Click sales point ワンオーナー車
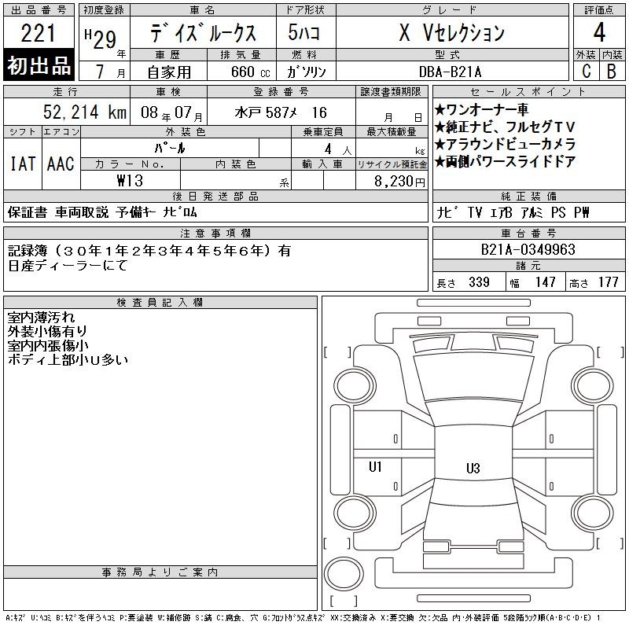The height and width of the screenshot is (629, 629). [481, 109]
